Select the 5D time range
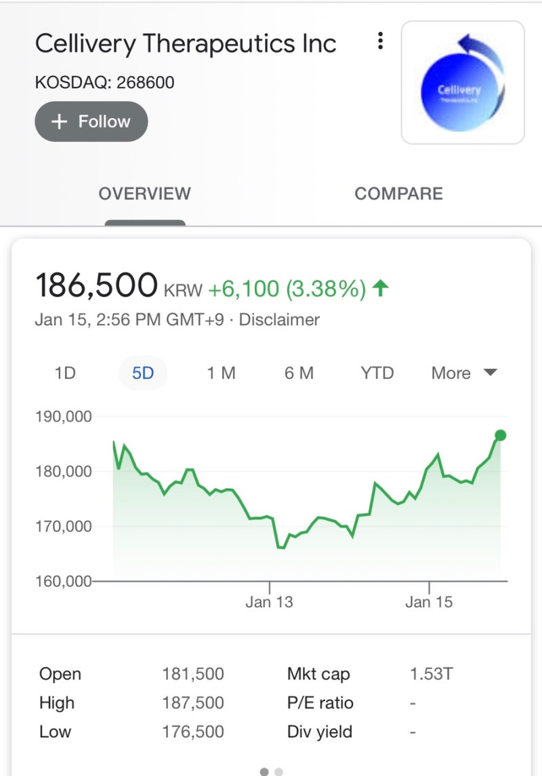This screenshot has height=776, width=542. point(143,373)
